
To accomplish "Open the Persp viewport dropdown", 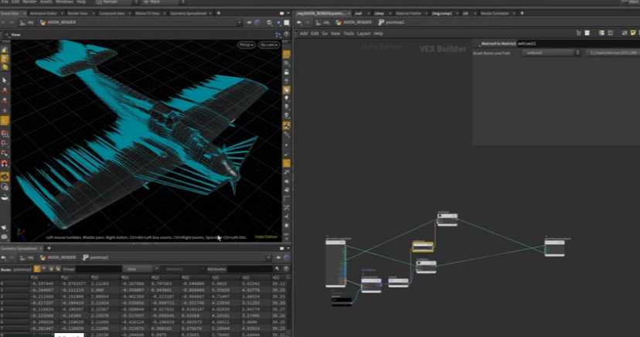I will [x=246, y=46].
